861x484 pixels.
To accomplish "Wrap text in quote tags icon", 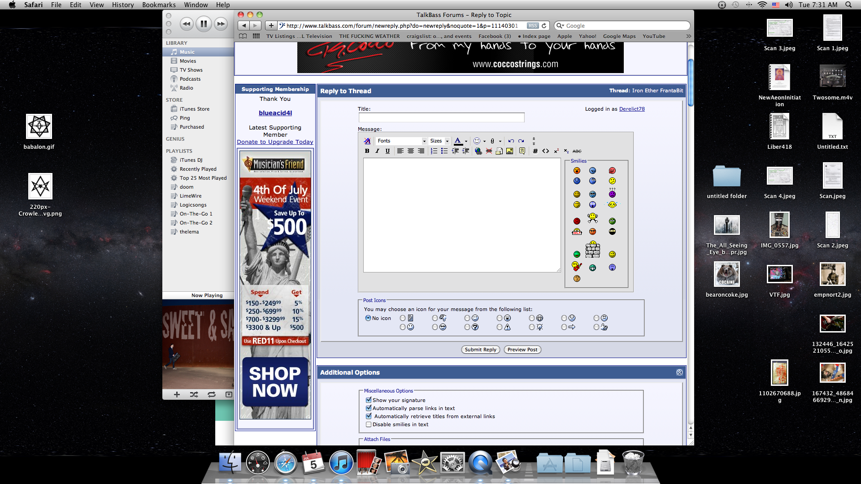I will tap(522, 151).
